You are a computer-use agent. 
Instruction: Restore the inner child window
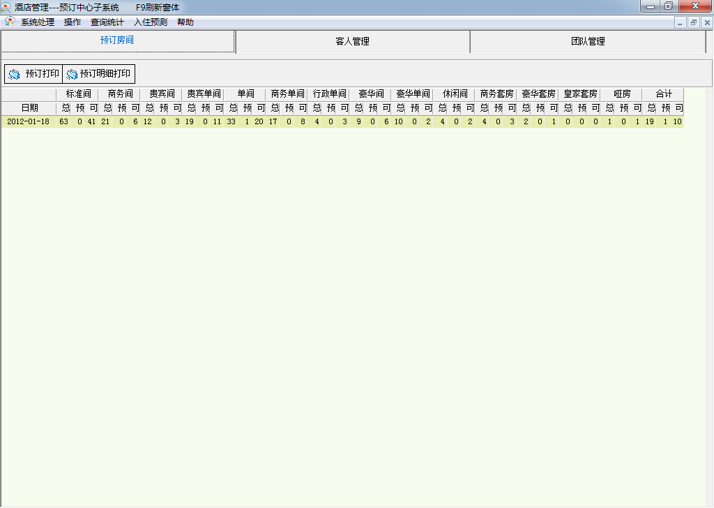[x=694, y=22]
